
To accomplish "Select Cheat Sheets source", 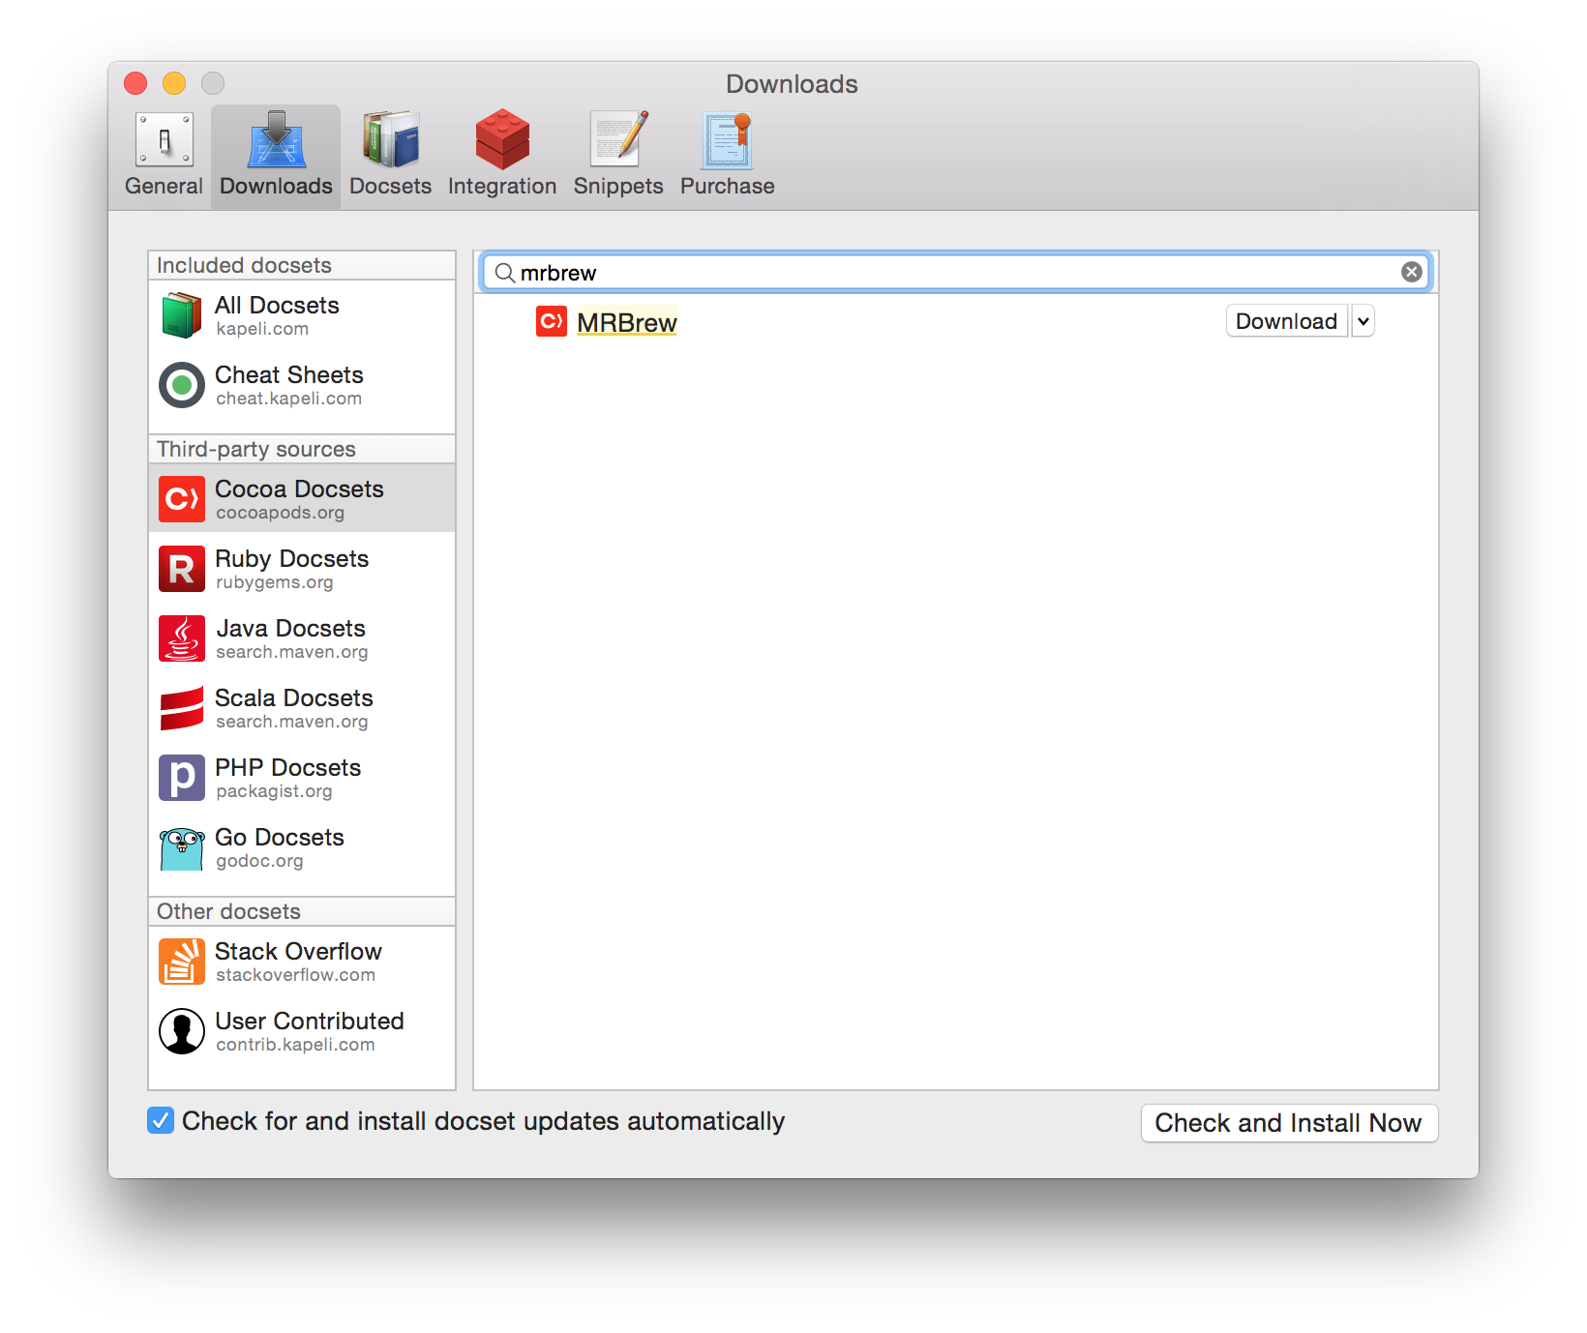I will [302, 385].
